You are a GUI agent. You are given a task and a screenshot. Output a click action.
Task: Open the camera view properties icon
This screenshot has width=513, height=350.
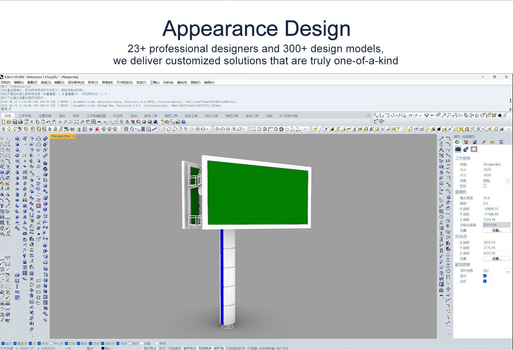click(458, 149)
